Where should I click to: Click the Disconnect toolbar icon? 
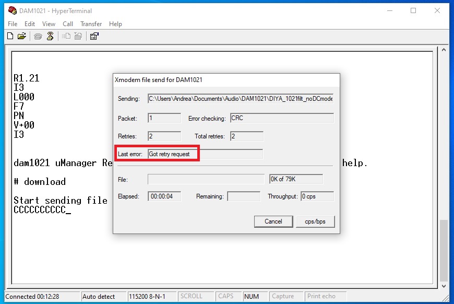(50, 36)
